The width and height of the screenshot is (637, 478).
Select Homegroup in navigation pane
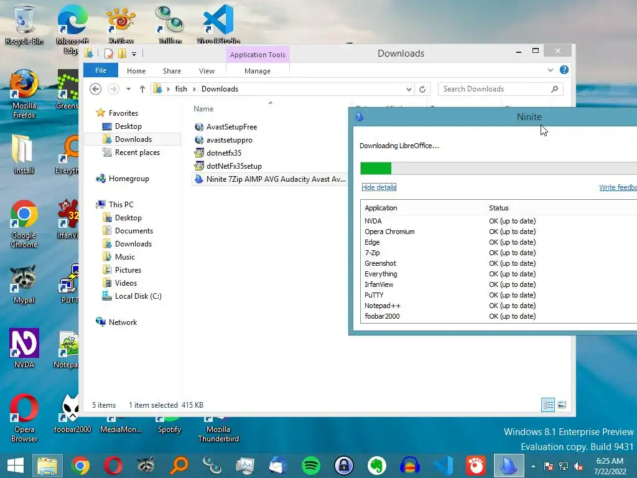pos(123,179)
